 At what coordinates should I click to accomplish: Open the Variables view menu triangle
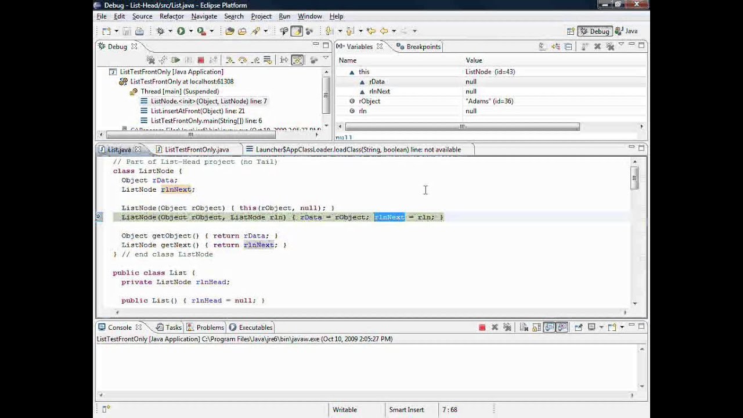(x=621, y=44)
